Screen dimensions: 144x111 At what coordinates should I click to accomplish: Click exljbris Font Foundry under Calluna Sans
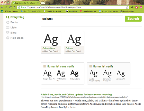[51, 51]
